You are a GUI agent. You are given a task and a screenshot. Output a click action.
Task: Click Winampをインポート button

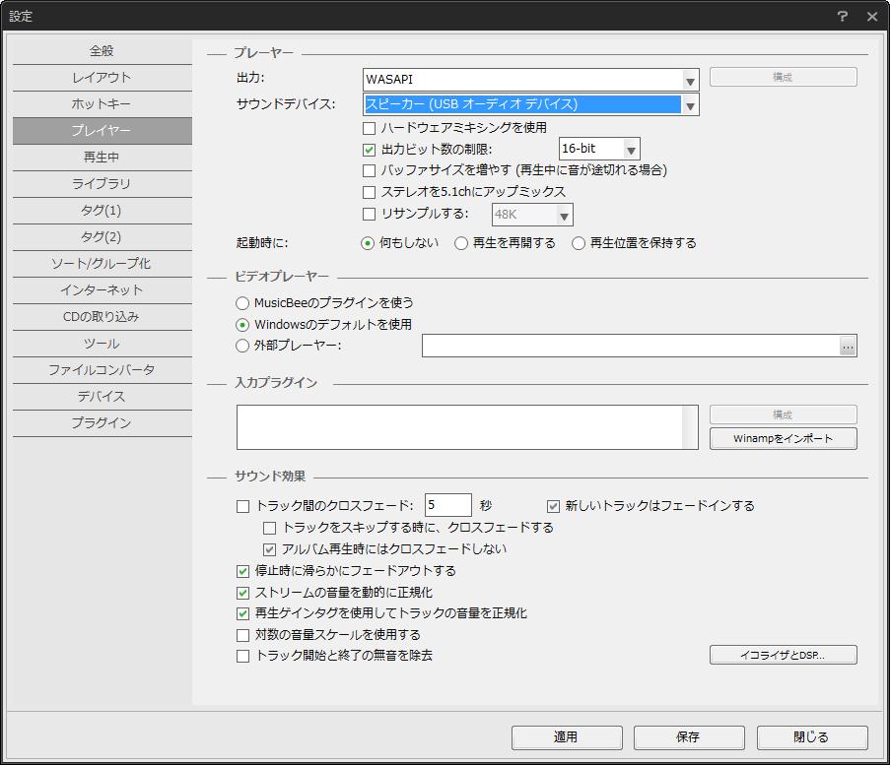pos(784,438)
